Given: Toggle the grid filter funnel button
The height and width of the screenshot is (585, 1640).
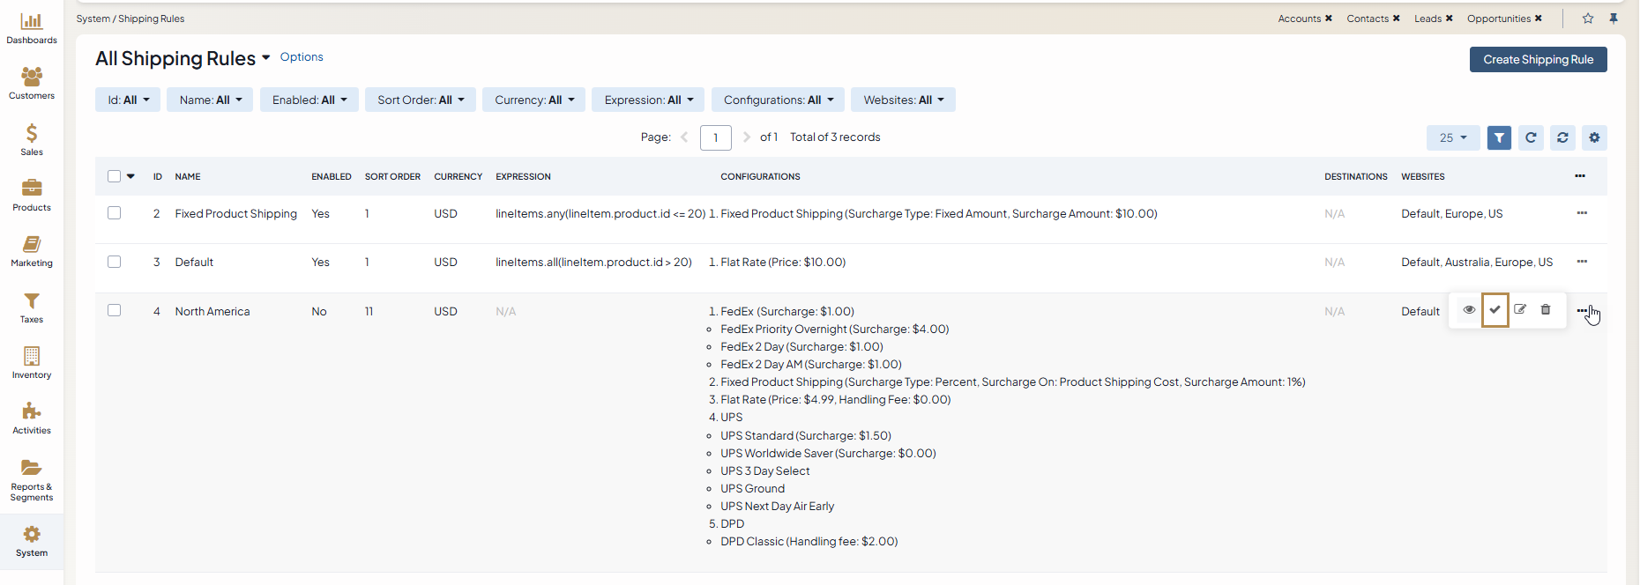Looking at the screenshot, I should (1499, 137).
